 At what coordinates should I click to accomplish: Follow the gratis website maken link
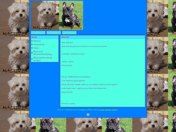[x=109, y=110]
